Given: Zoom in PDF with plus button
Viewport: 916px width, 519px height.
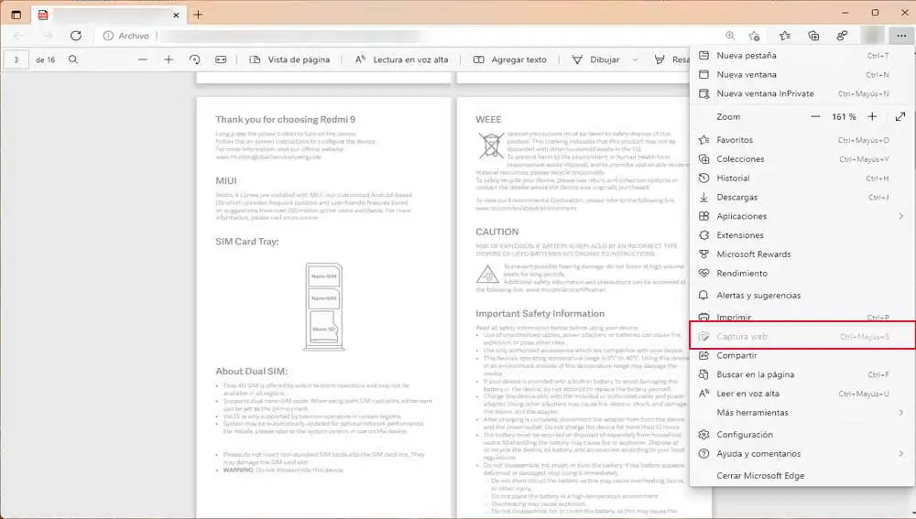Looking at the screenshot, I should [169, 59].
